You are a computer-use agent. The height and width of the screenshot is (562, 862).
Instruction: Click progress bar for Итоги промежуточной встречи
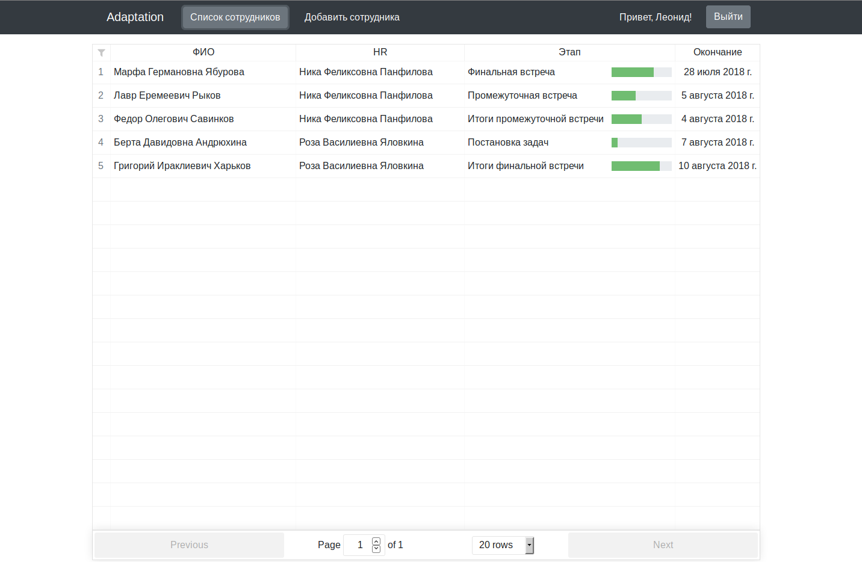coord(642,119)
